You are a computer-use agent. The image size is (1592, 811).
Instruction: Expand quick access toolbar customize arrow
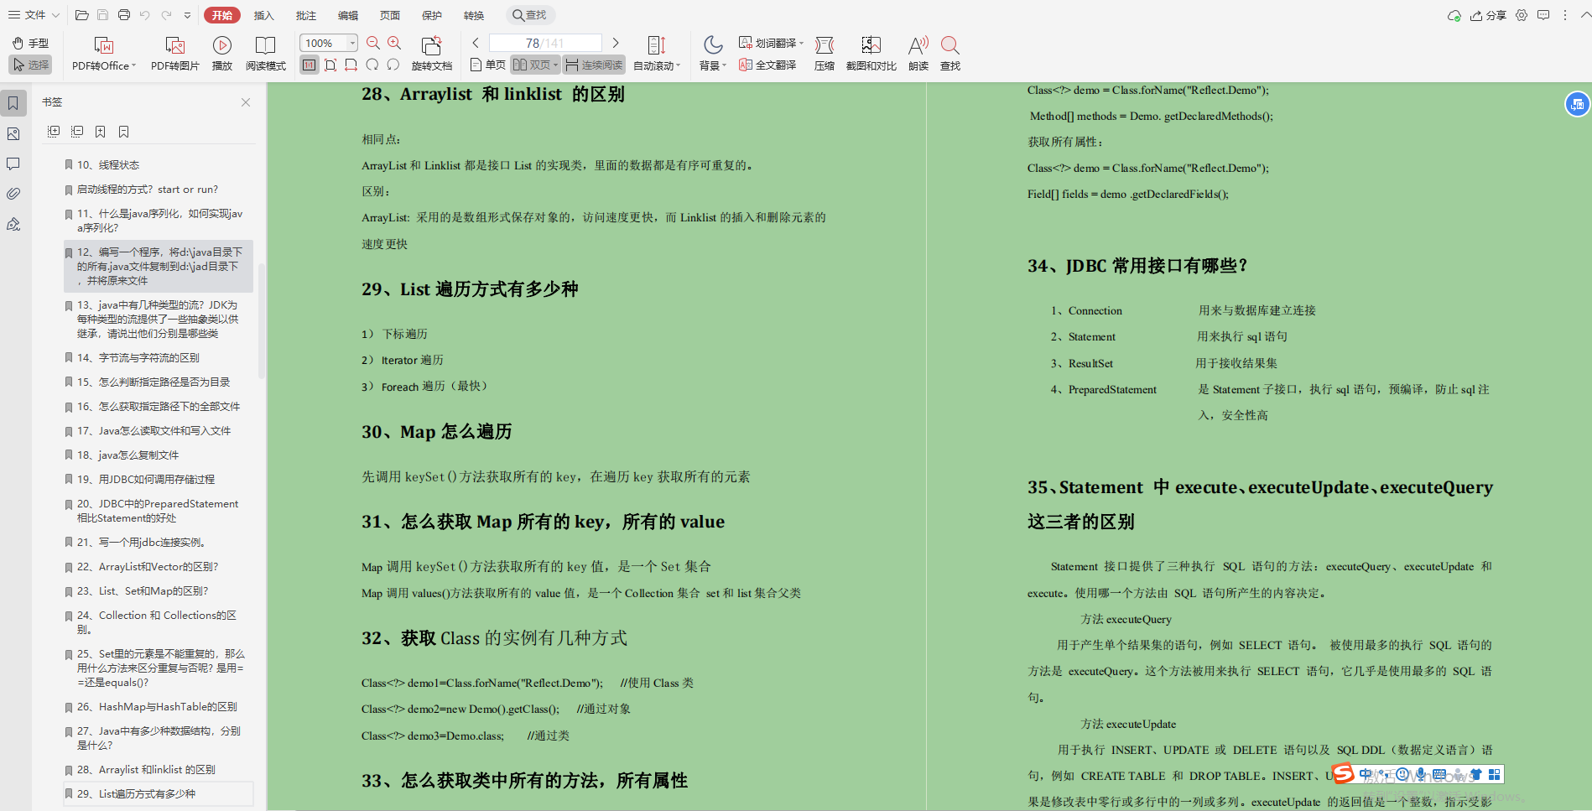point(187,15)
